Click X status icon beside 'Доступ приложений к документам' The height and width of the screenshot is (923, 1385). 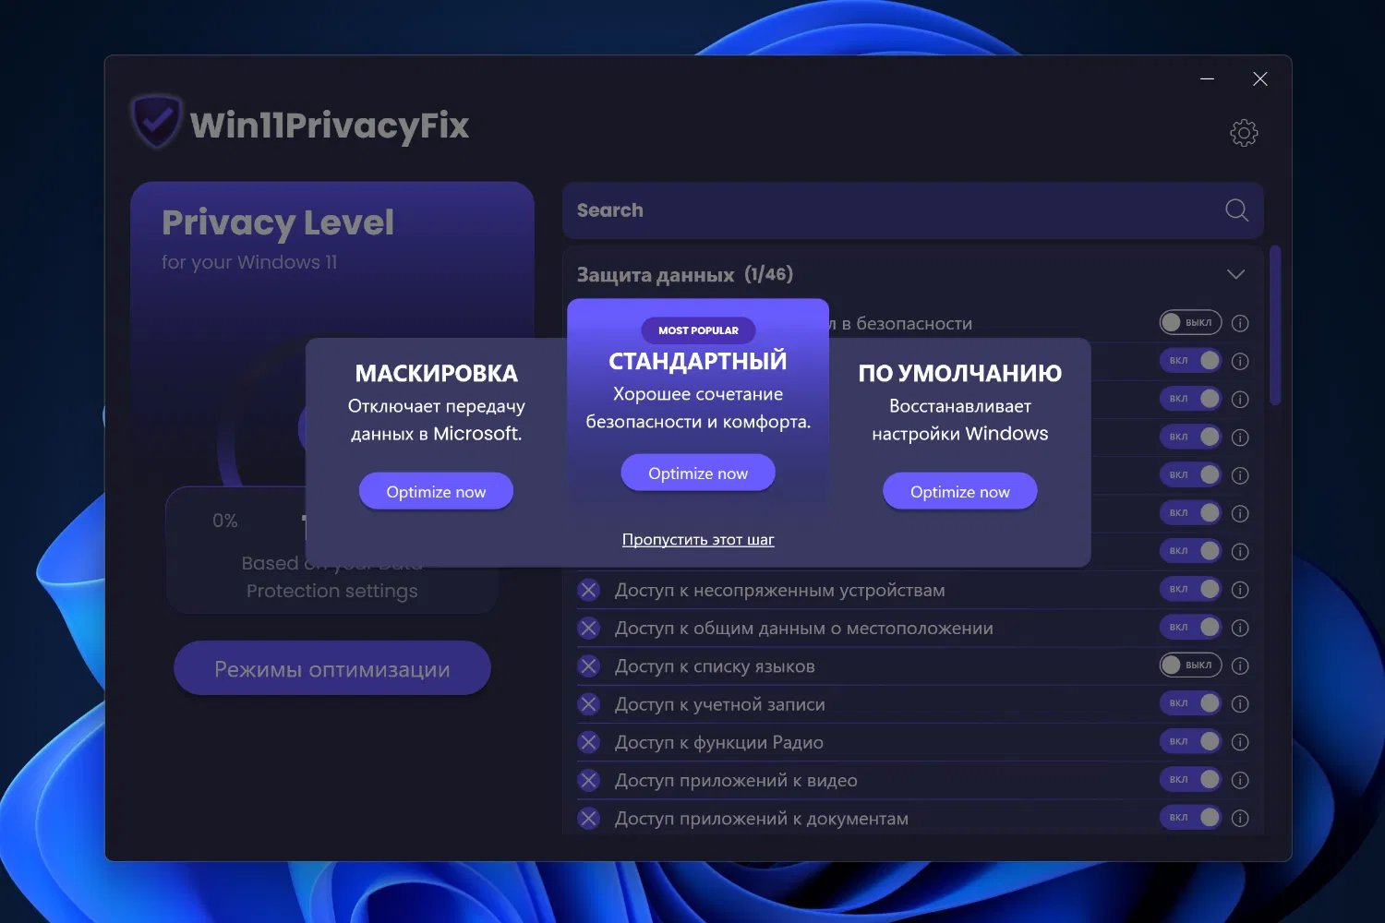588,818
